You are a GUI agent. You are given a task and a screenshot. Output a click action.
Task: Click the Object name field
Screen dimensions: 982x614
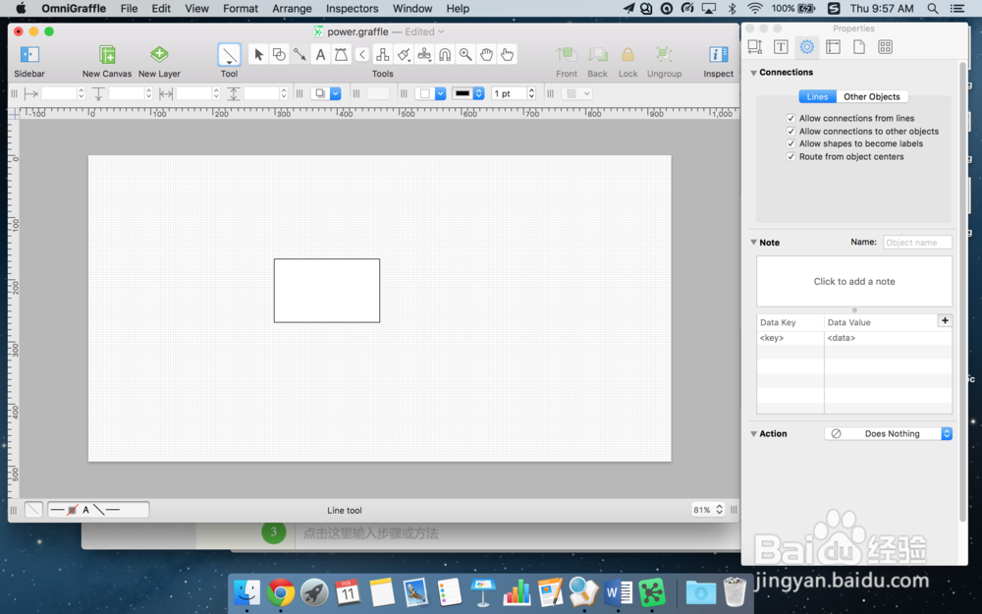pos(917,243)
